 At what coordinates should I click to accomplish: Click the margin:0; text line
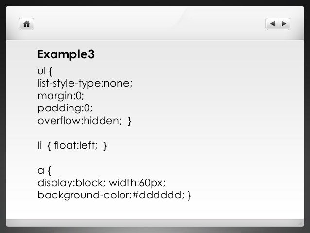(x=61, y=96)
